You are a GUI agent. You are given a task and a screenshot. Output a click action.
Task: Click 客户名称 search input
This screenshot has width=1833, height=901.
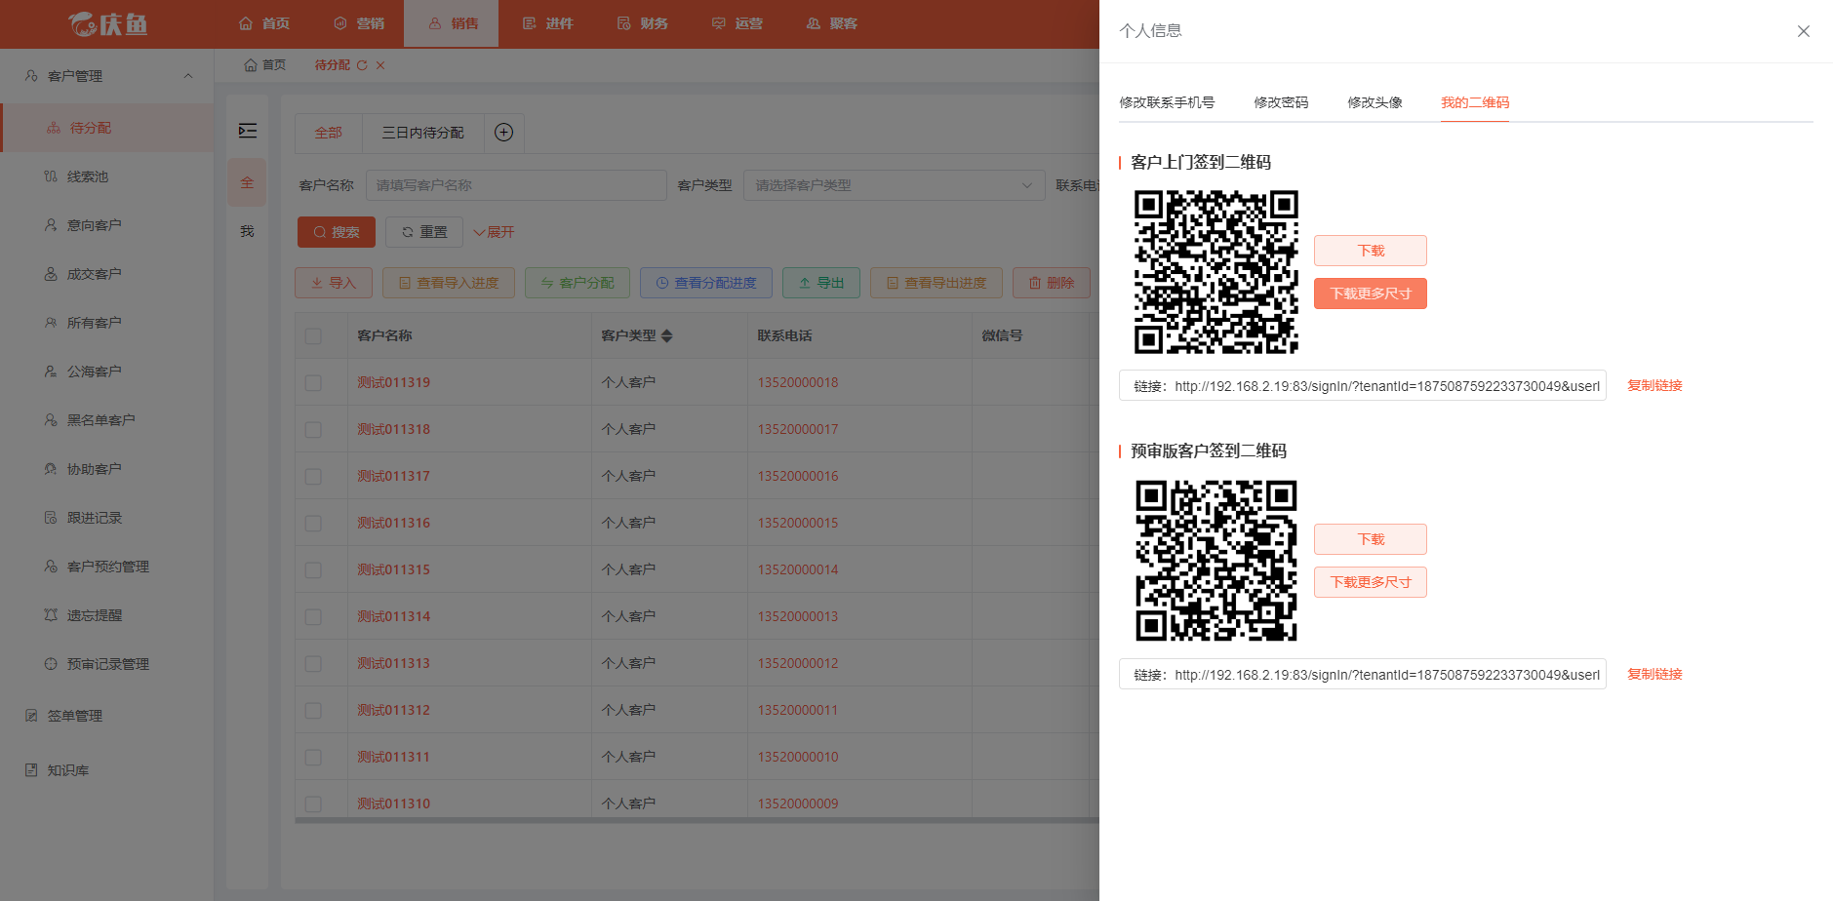[516, 185]
